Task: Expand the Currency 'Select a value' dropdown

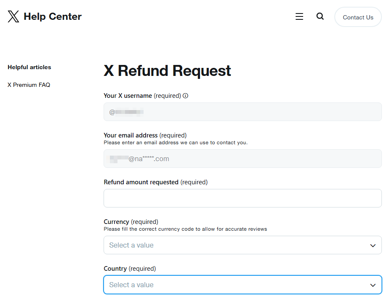Action: coord(236,245)
